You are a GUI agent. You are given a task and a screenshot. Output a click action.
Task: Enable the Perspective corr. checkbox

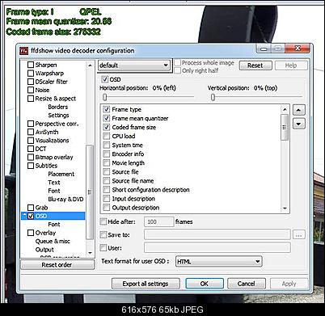[x=31, y=124]
